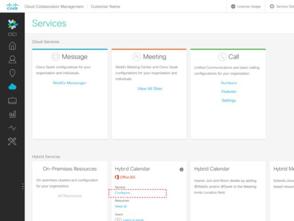Screen dimensions: 294x221
Task: Click the Pro badge under Spark logo
Action: click(12, 34)
